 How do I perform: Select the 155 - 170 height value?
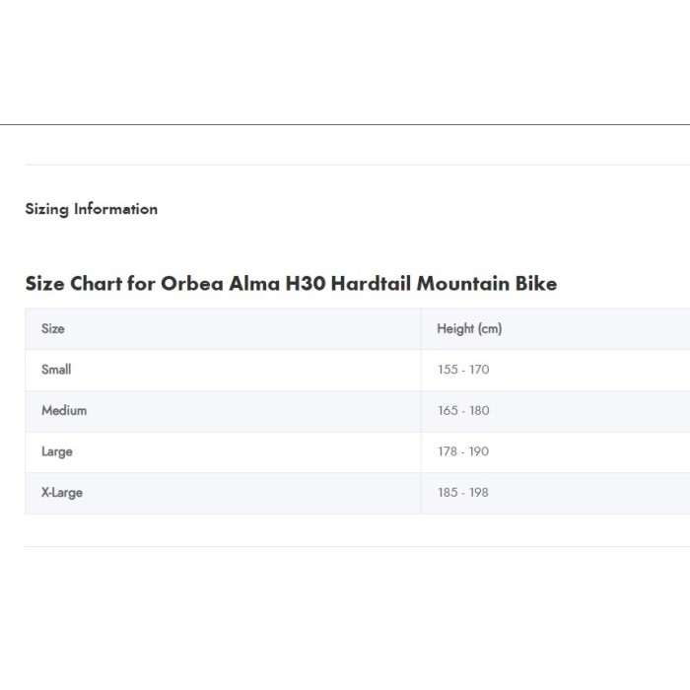point(463,370)
